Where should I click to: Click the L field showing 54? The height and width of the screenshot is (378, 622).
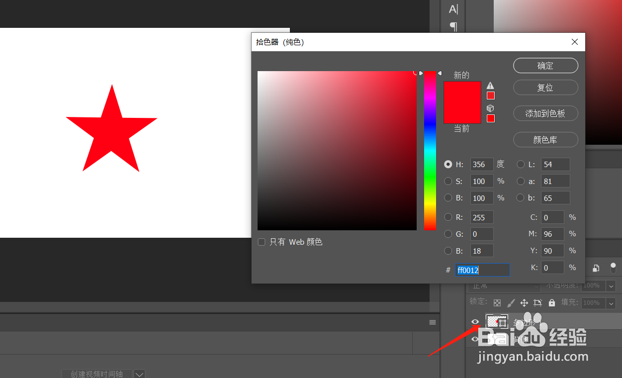[x=555, y=164]
